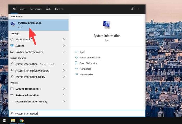This screenshot has height=124, width=182.
Task: Select the system information display photo
Action: click(38, 101)
